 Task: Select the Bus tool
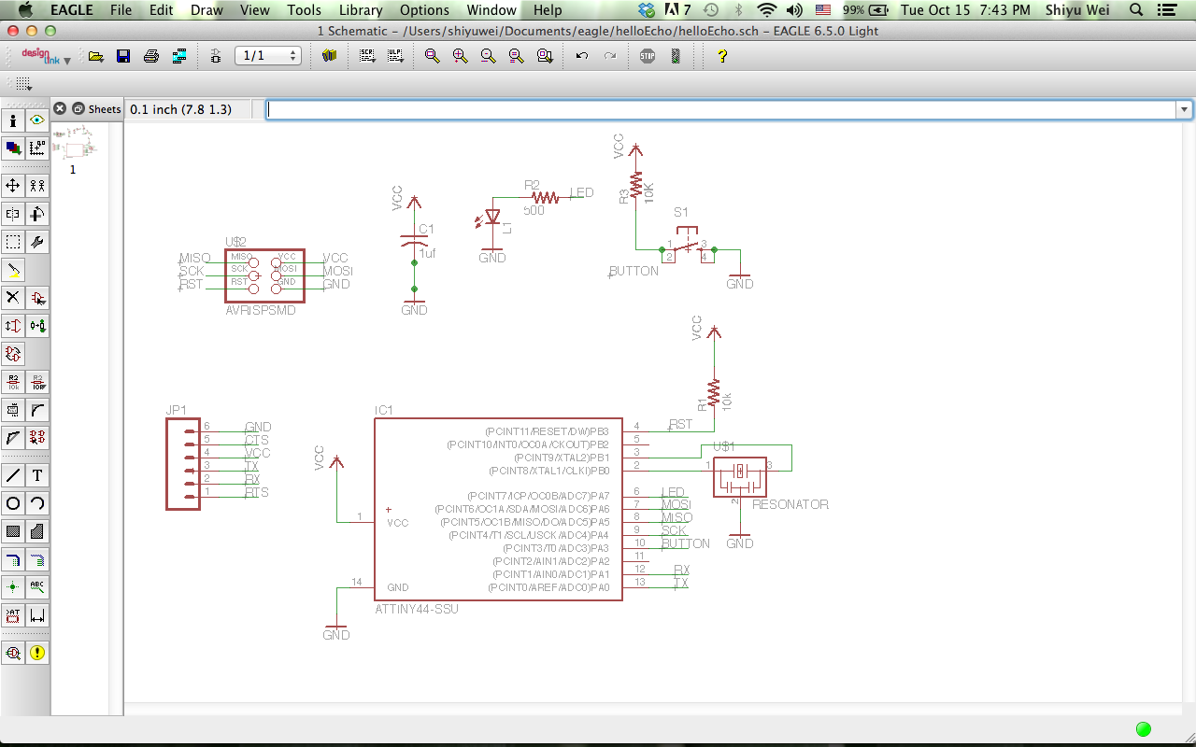click(13, 560)
